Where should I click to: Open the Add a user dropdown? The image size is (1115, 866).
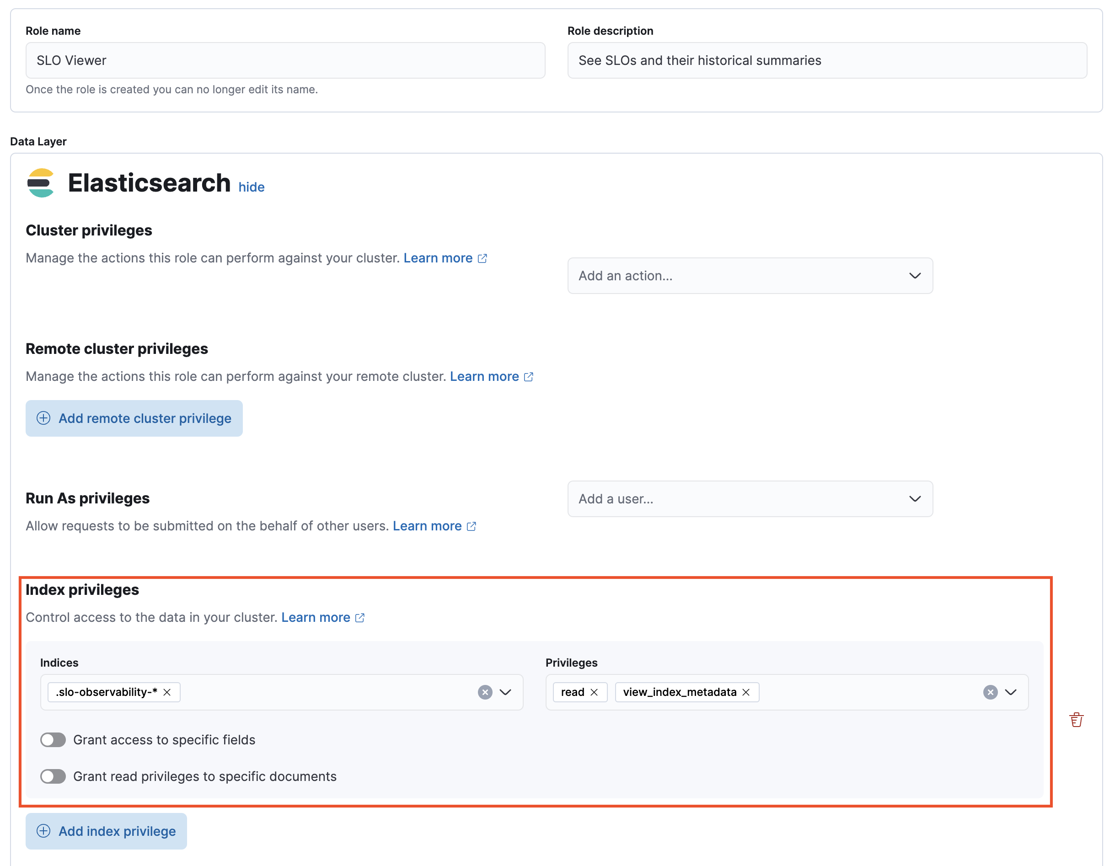point(750,498)
